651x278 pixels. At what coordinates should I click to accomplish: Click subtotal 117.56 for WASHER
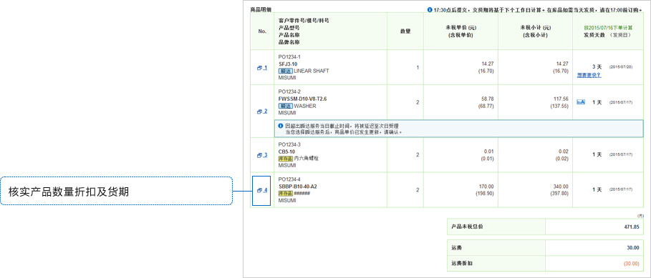point(561,99)
